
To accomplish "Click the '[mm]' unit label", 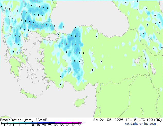I will point(28,120).
